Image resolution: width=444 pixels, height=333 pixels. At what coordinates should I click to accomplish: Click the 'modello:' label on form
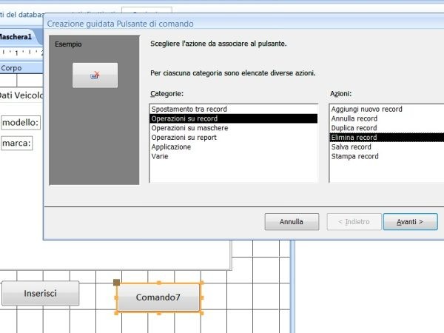coord(21,122)
